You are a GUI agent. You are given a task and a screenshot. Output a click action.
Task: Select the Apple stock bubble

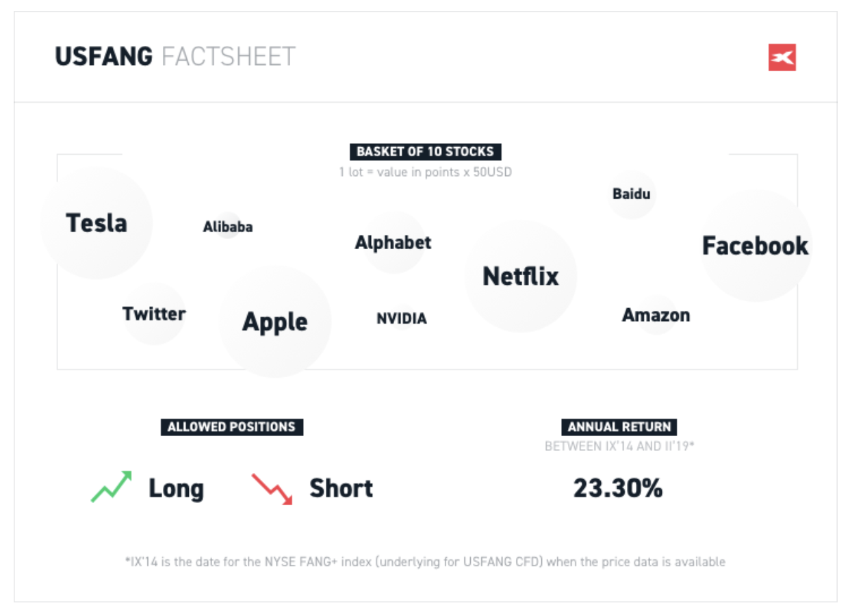(x=275, y=322)
